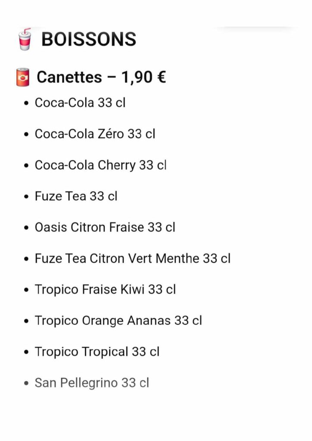Click the drink cup emoji icon
This screenshot has height=441, width=312.
point(25,39)
